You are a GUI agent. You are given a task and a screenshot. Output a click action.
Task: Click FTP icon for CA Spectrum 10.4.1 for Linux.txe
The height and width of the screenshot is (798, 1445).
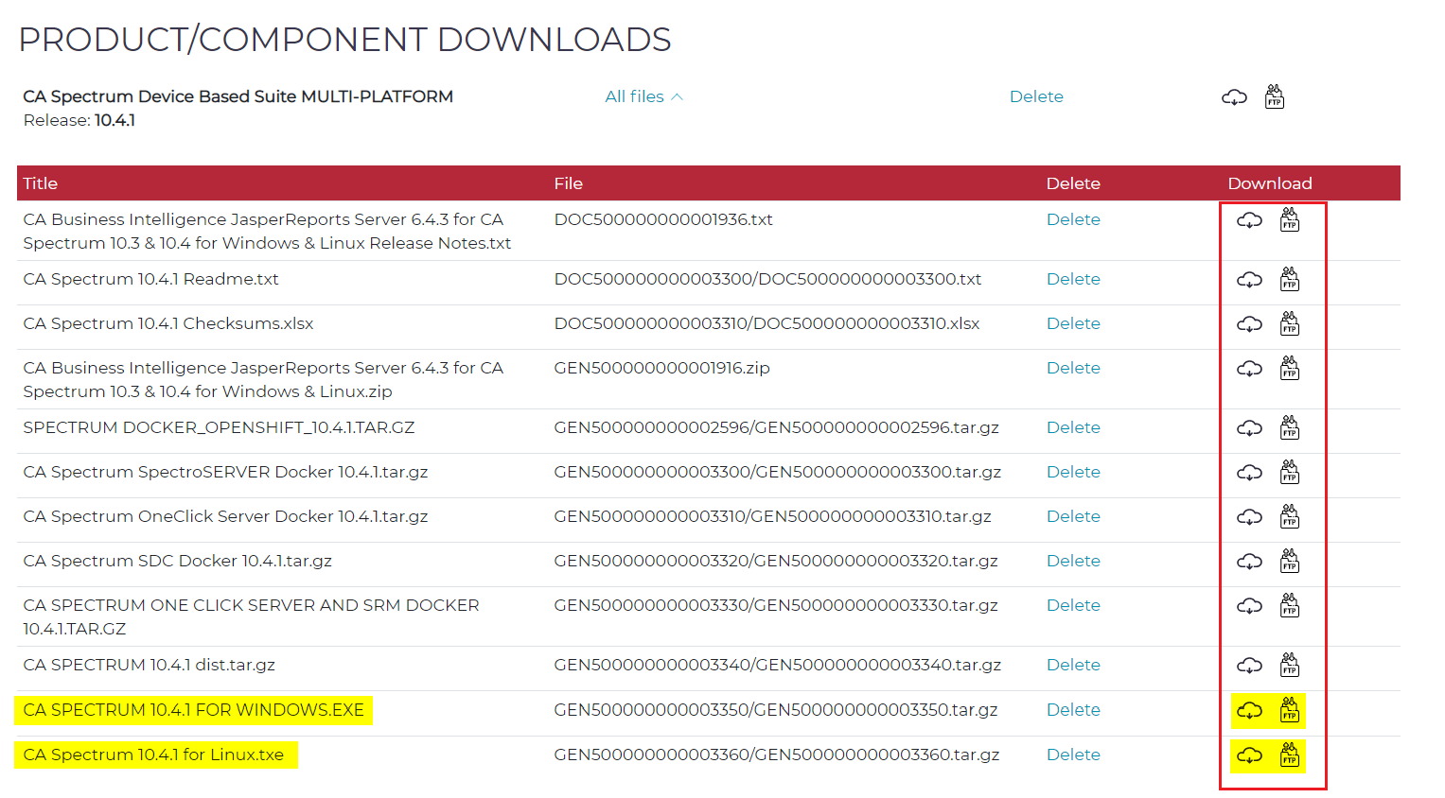[1290, 755]
